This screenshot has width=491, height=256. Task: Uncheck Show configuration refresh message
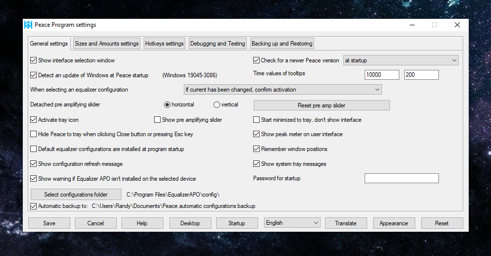[34, 164]
